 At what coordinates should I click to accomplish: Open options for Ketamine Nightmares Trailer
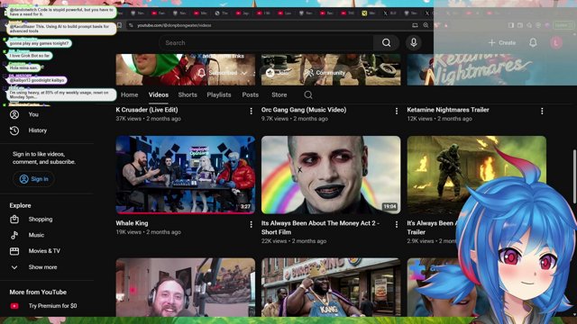[542, 111]
